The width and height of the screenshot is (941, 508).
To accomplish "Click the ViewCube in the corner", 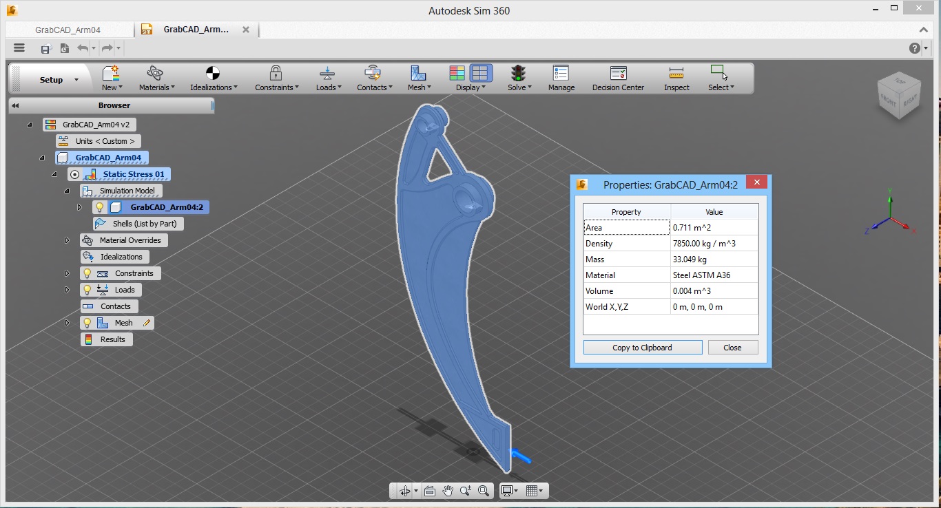I will pyautogui.click(x=898, y=95).
